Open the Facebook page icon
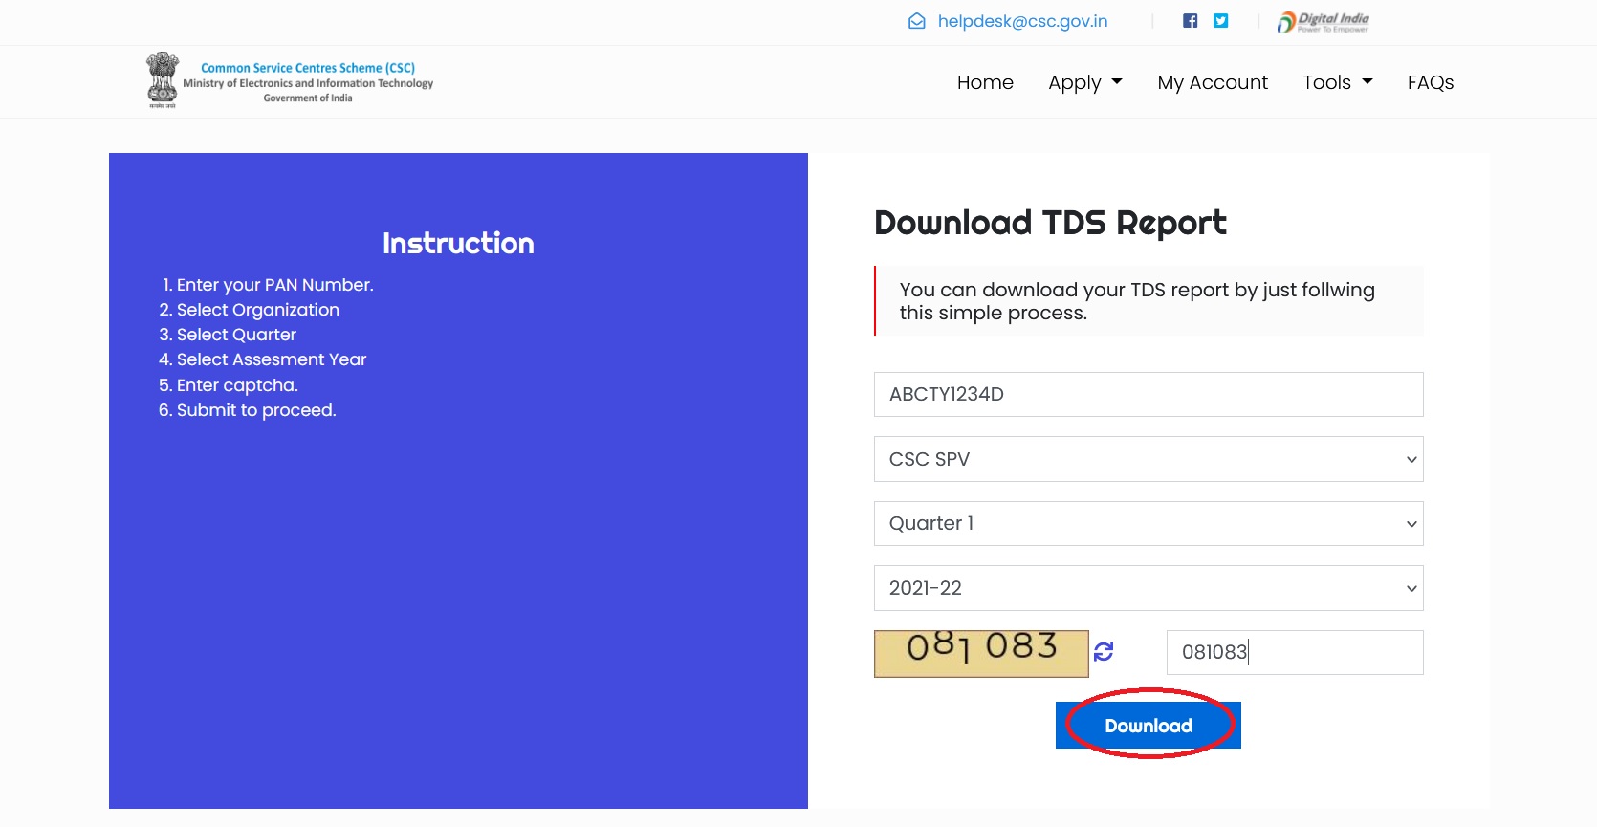Screen dimensions: 1597x827 tap(1190, 21)
